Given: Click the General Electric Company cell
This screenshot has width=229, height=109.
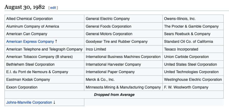Looking at the screenshot, I should pos(108,19).
